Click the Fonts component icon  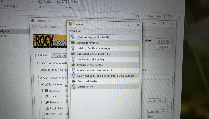[47, 96]
